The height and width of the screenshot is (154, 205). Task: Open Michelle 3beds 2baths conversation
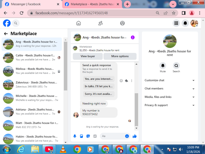click(x=32, y=98)
